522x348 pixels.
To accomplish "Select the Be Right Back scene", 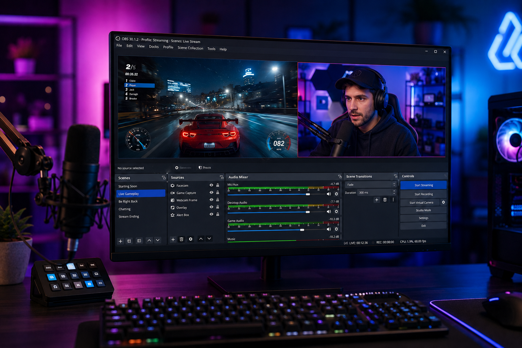I will tap(141, 201).
